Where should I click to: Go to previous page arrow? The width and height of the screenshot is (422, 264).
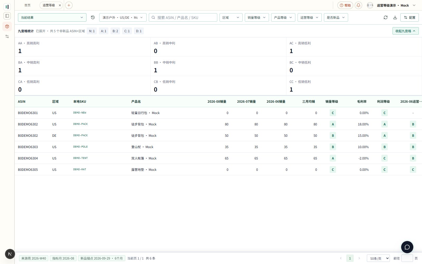click(x=341, y=258)
